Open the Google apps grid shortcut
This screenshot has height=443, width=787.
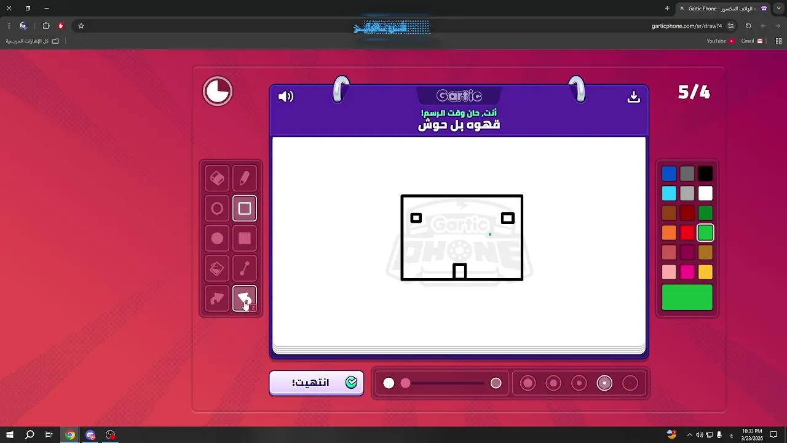tap(778, 41)
